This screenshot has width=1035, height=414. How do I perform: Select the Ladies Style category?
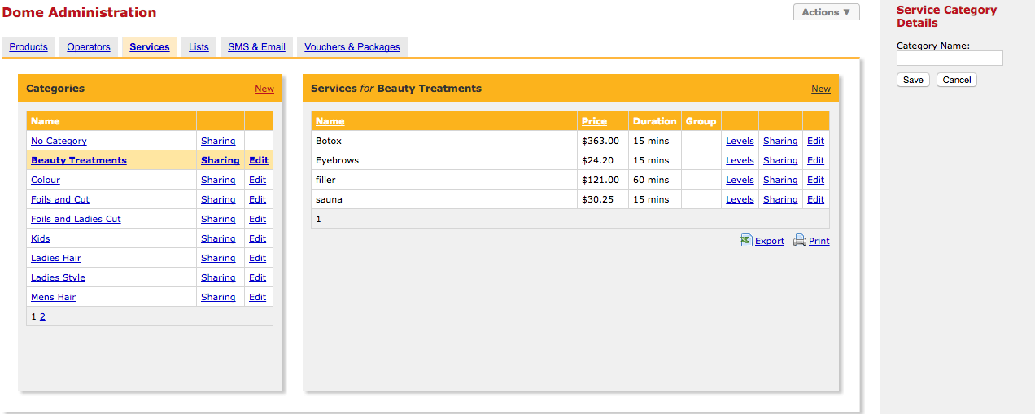click(58, 277)
